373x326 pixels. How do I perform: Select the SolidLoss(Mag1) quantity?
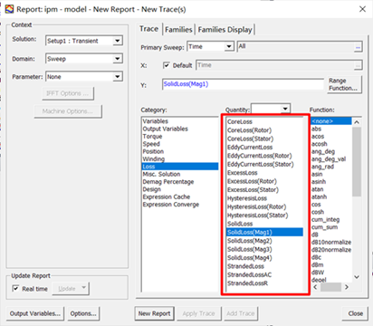(x=264, y=232)
